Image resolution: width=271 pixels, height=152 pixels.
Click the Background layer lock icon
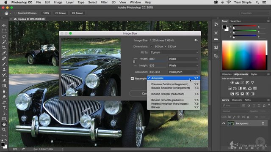point(263,123)
